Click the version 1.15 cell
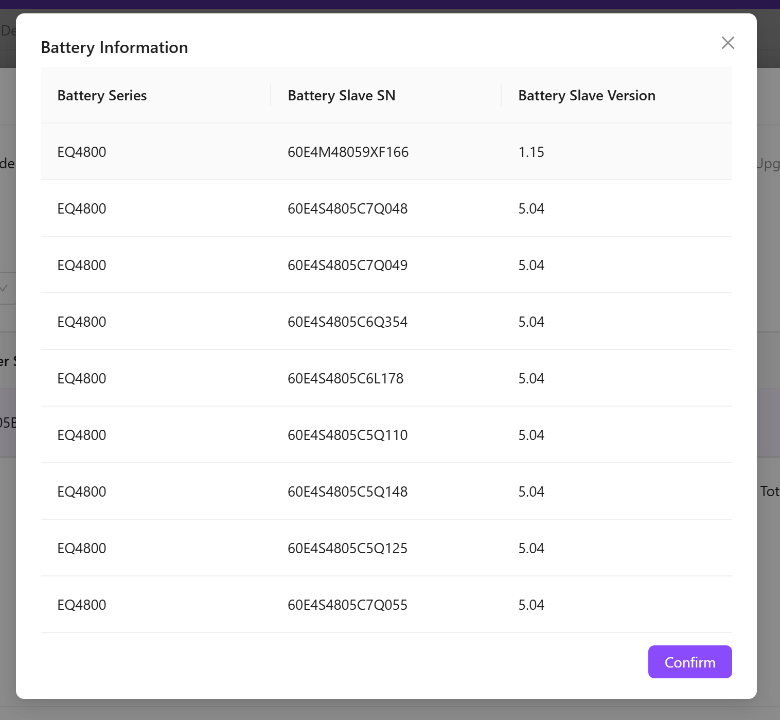Screen dimensions: 780x720 point(531,152)
